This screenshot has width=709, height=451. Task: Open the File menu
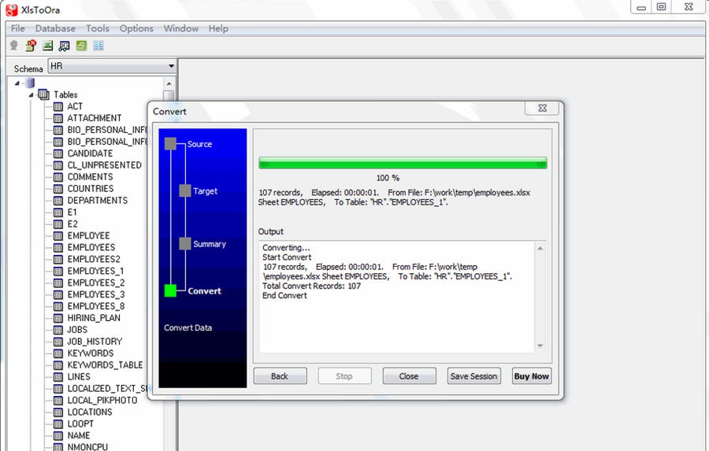(18, 28)
